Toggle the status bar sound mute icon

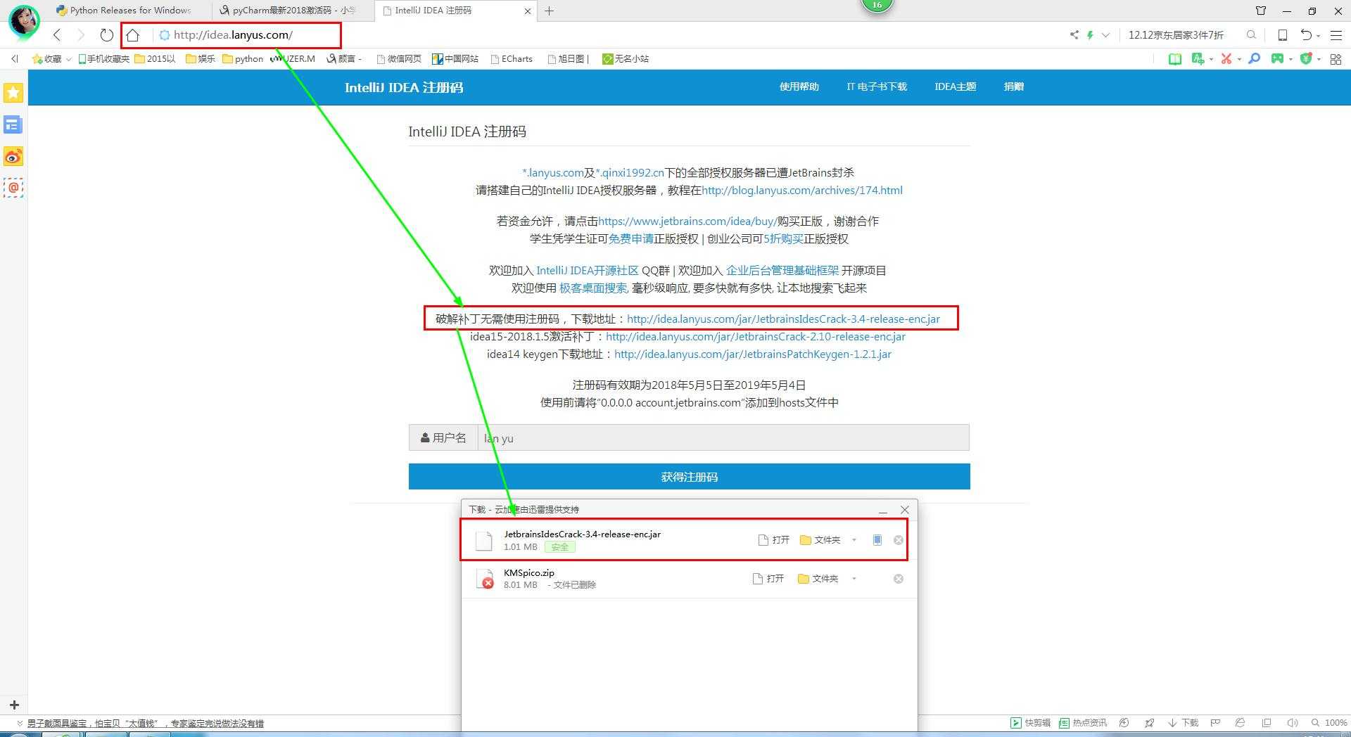[x=1292, y=723]
